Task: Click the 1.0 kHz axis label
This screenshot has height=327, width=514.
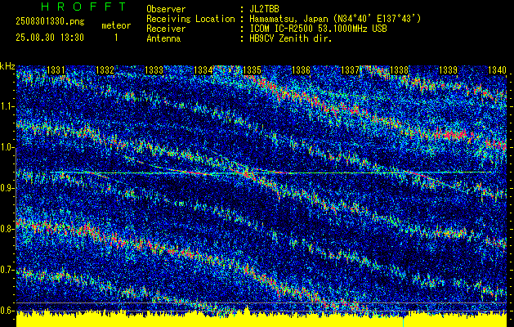Action: (7, 147)
